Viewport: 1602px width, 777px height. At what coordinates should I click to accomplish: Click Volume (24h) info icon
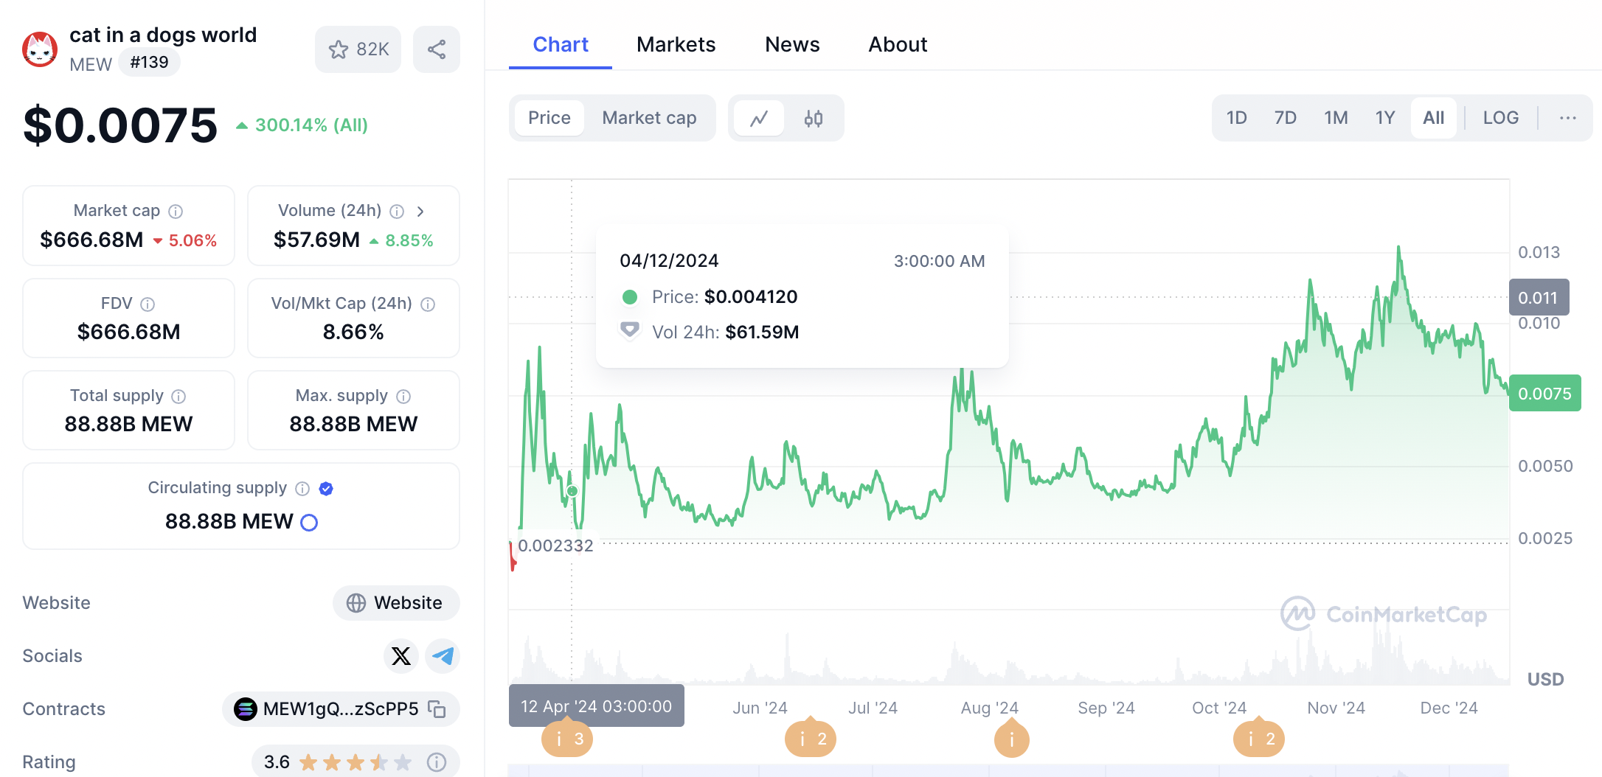(397, 212)
